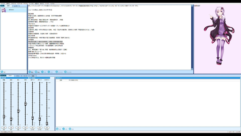Open the テキスト menu

[x=14, y=4]
